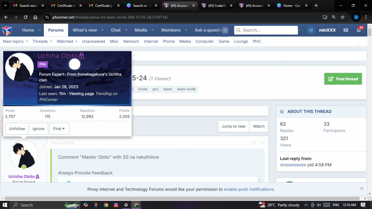Click the taskbar volume muted icon
This screenshot has height=209, width=372.
[x=319, y=205]
